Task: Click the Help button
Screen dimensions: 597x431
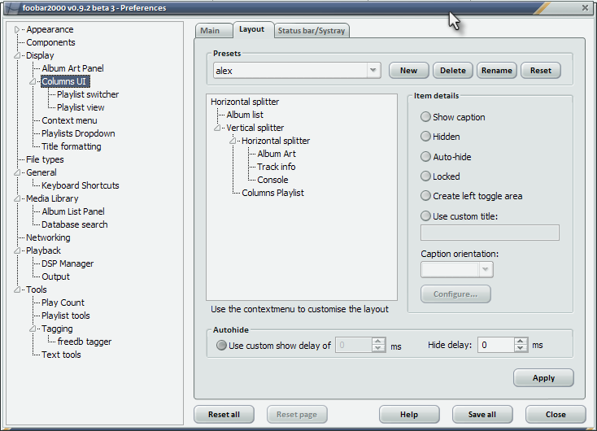Action: [409, 414]
